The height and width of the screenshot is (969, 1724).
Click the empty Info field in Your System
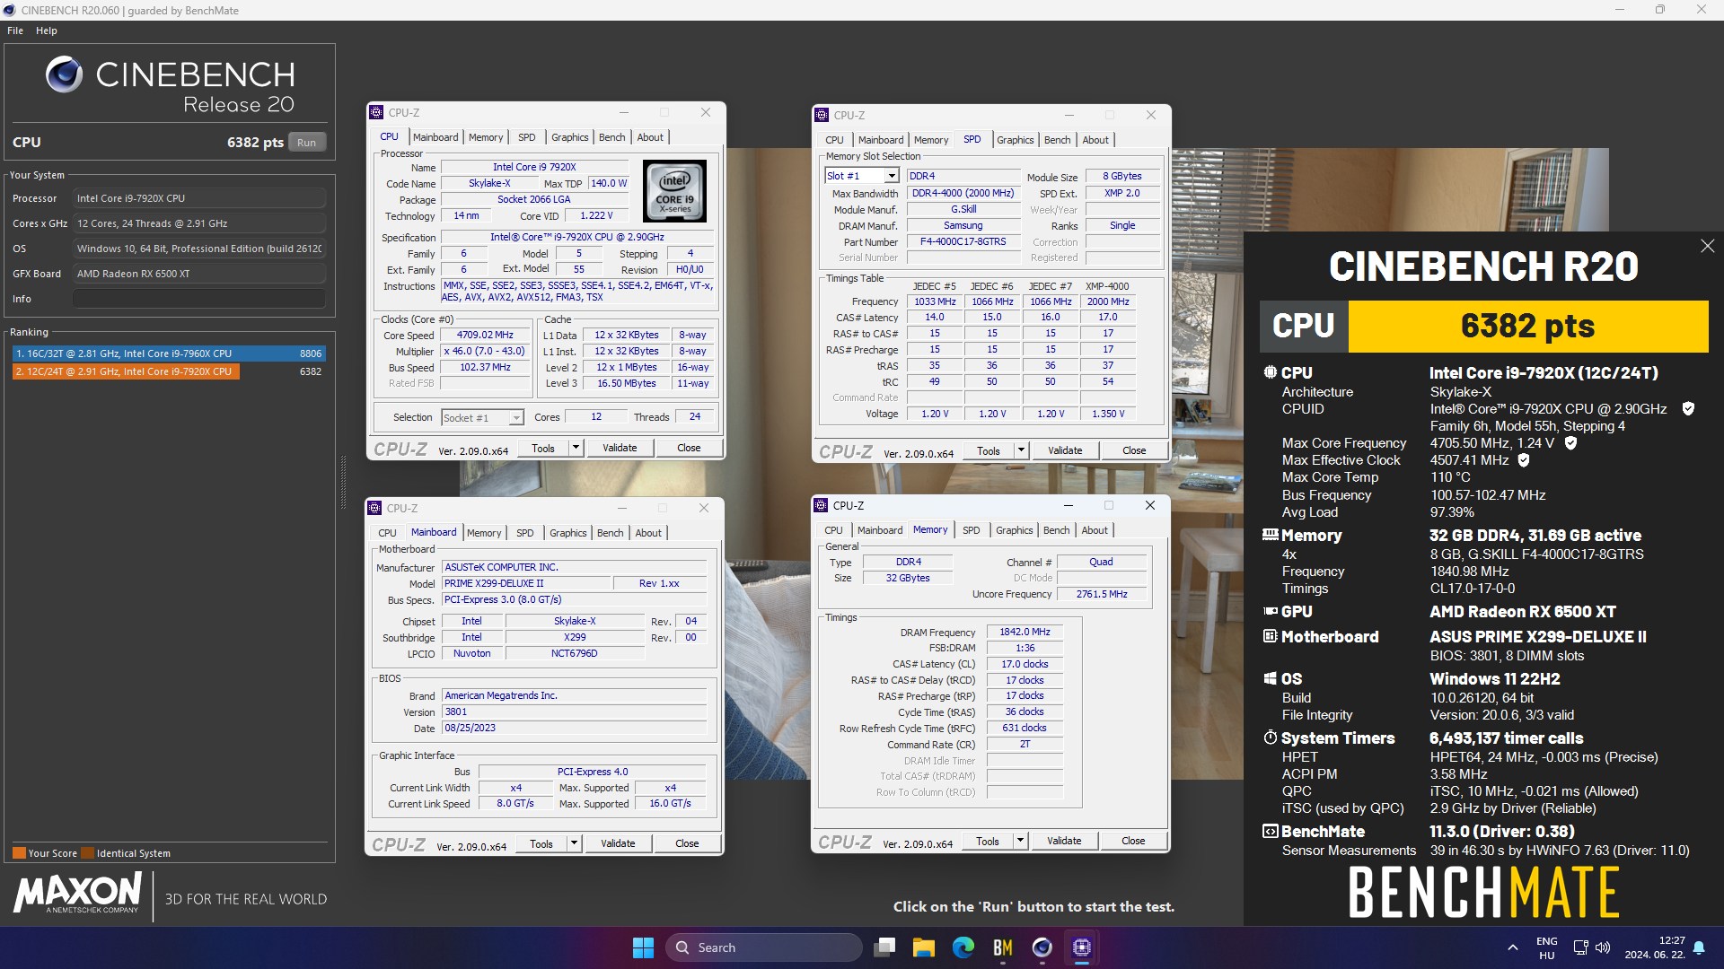pyautogui.click(x=199, y=299)
